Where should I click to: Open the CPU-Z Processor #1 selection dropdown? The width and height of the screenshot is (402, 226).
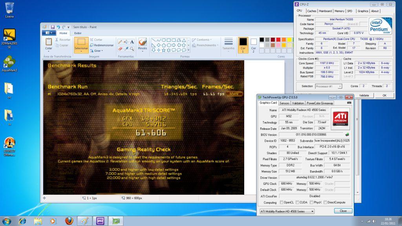(x=329, y=86)
